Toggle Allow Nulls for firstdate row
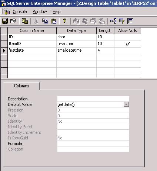This screenshot has width=157, height=171. tap(127, 51)
